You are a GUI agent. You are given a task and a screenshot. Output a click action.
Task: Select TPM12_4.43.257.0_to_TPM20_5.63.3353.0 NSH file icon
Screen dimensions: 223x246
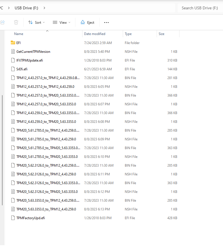click(13, 104)
